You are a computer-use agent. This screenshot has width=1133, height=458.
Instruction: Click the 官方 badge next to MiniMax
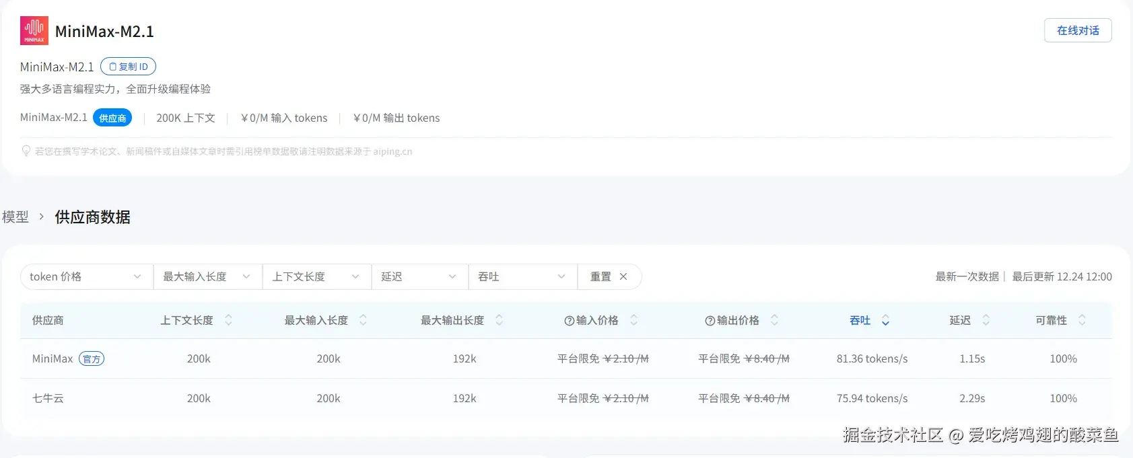92,359
